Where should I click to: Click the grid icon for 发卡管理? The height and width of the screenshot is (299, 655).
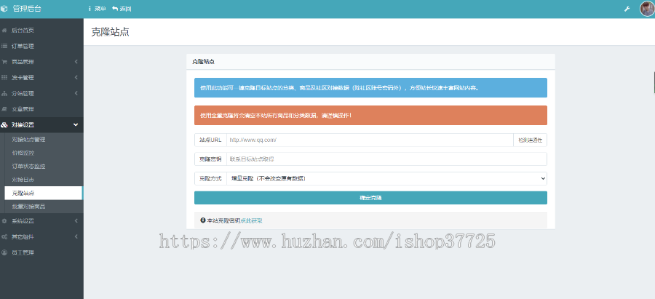click(4, 77)
